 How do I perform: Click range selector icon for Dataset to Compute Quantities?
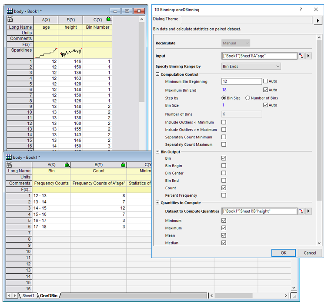(x=301, y=211)
